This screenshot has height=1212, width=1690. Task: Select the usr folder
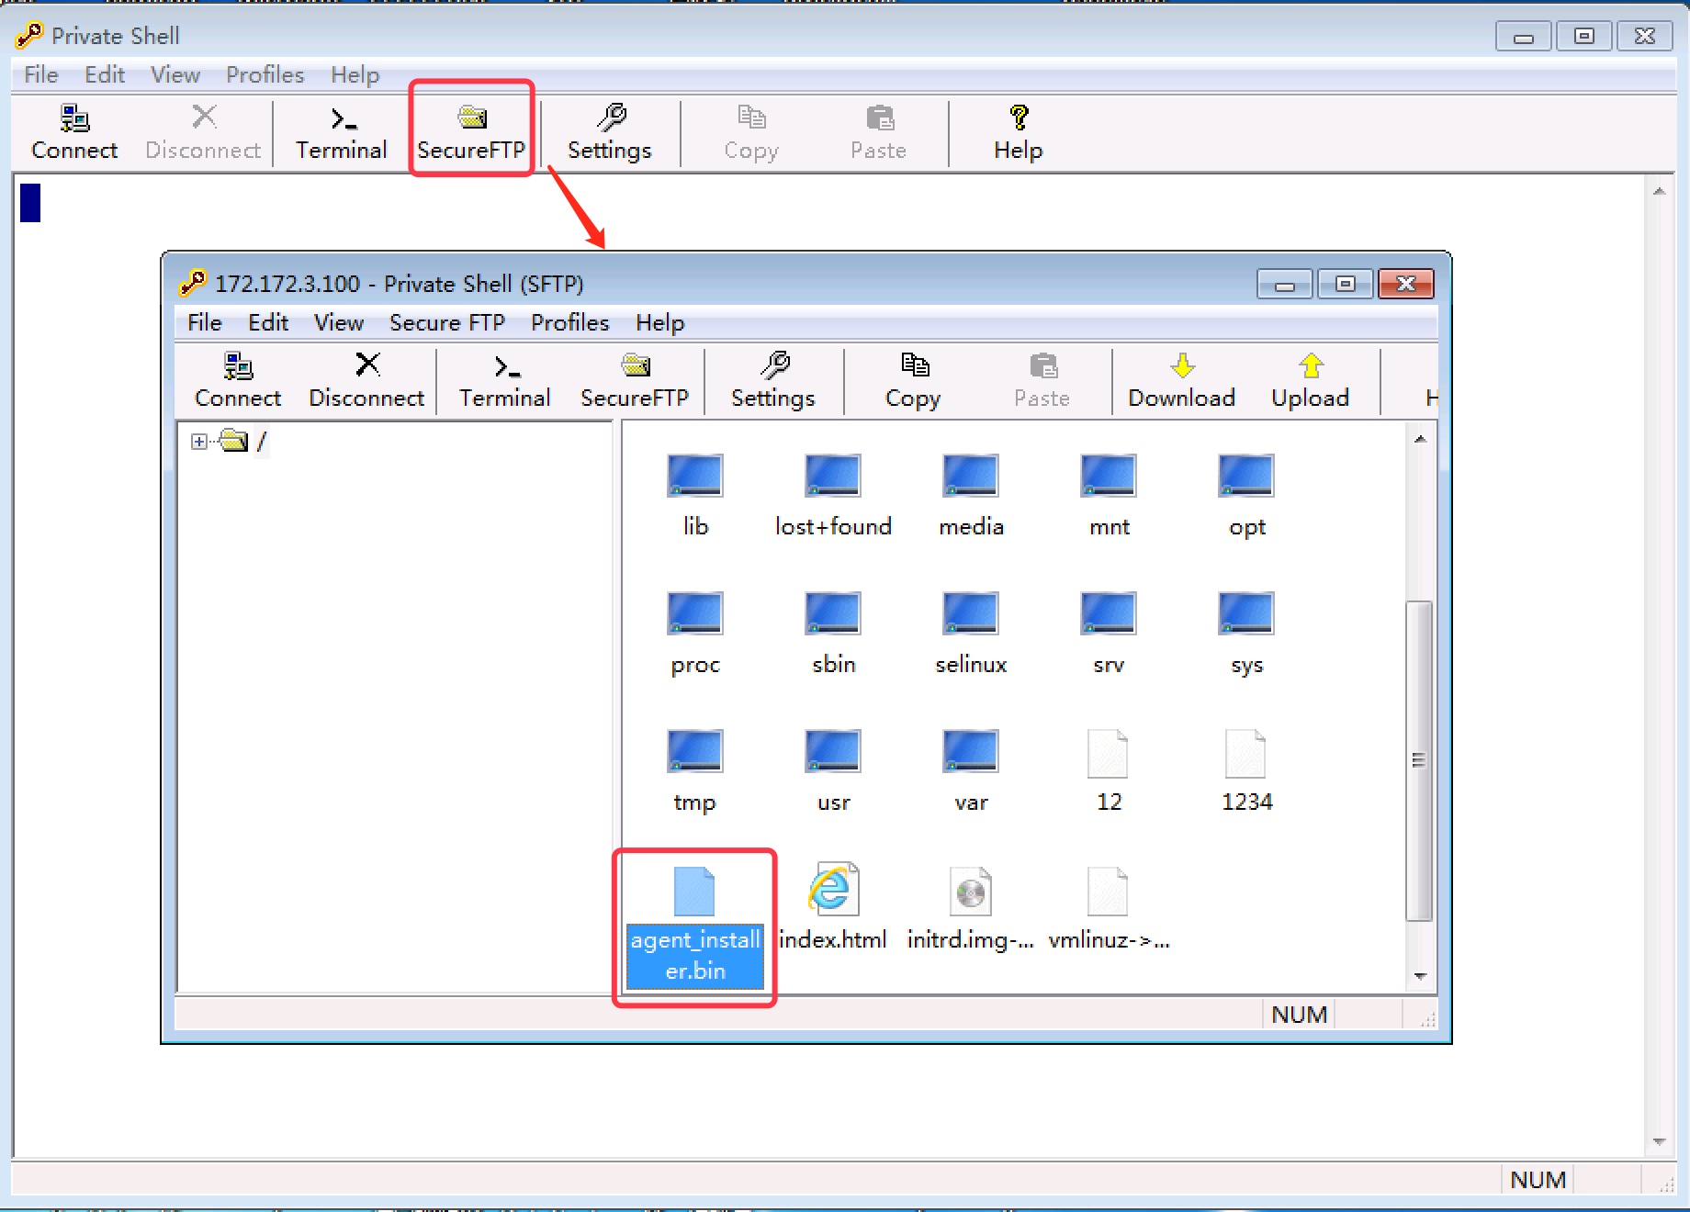tap(833, 771)
